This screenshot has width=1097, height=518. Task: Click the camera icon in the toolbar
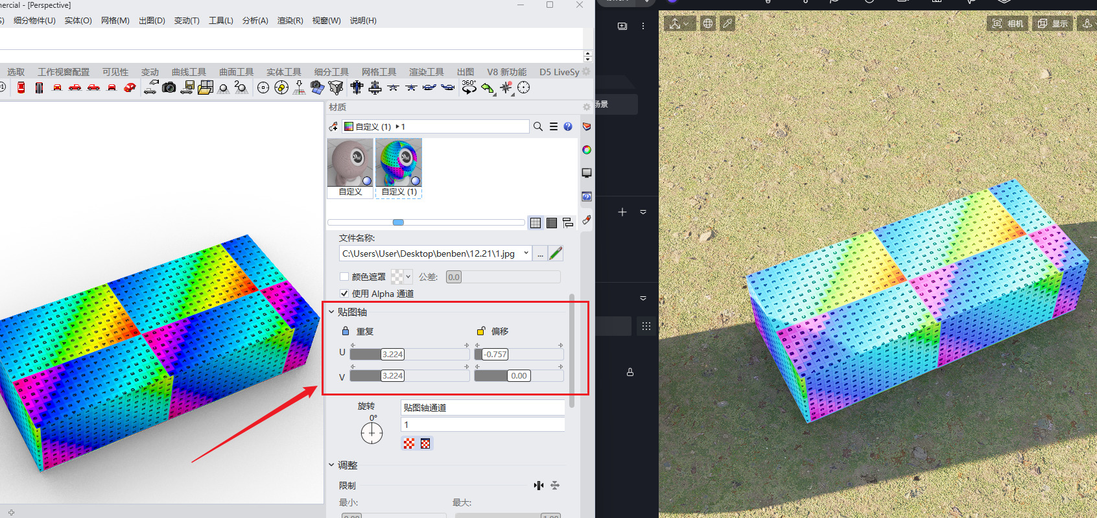pos(169,88)
